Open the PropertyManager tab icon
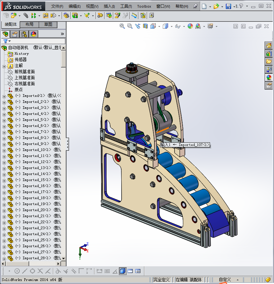The width and height of the screenshot is (274, 284). [14, 34]
